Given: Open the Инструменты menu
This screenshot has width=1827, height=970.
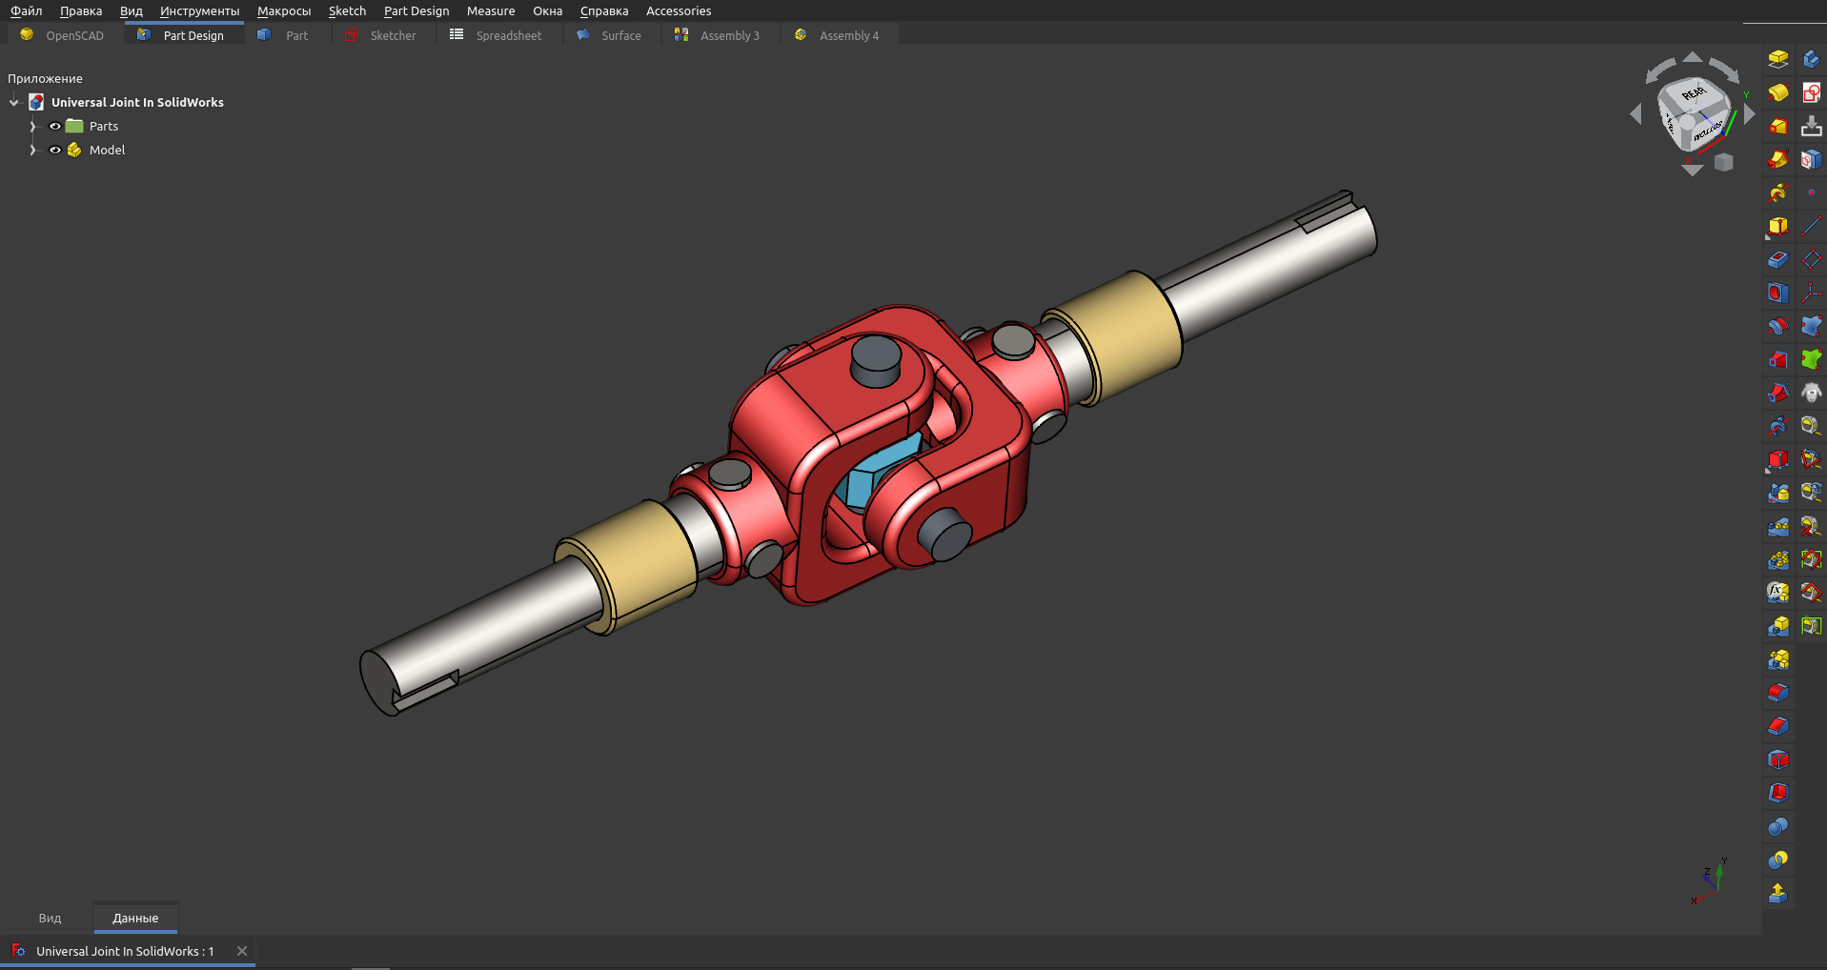Looking at the screenshot, I should click(x=199, y=10).
